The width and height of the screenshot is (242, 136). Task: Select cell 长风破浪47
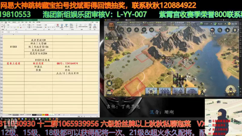click(x=38, y=50)
